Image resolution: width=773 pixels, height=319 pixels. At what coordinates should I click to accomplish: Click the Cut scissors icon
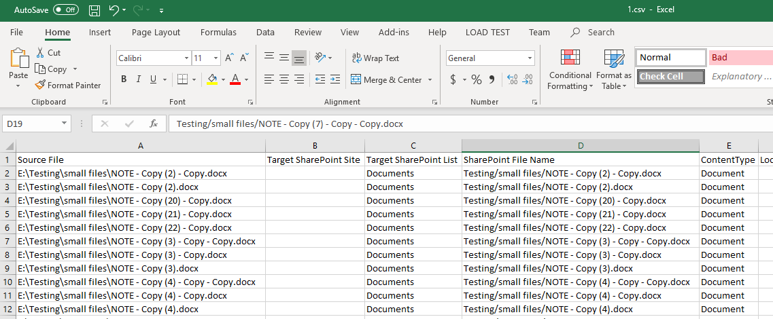(x=40, y=53)
